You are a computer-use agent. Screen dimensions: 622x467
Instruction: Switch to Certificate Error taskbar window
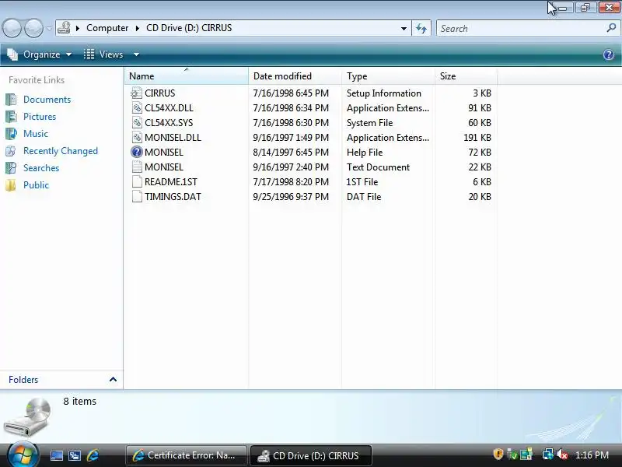pos(187,455)
